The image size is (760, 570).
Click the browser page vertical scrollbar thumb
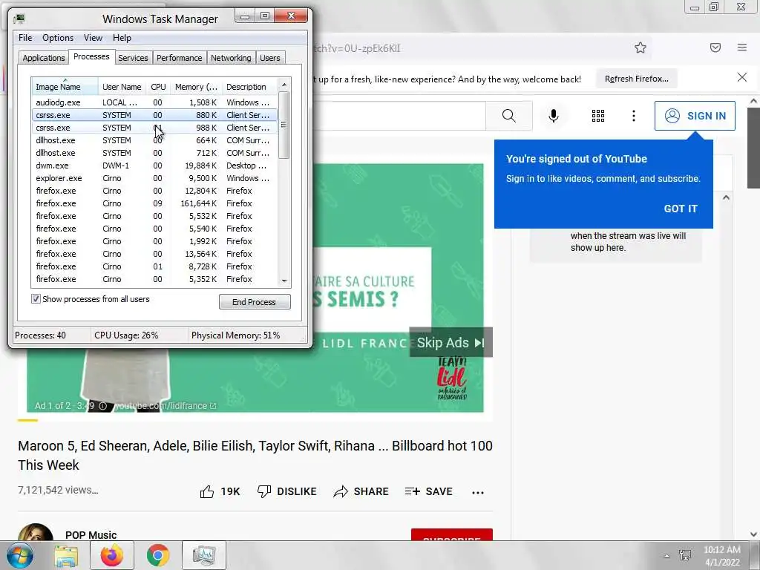click(754, 148)
